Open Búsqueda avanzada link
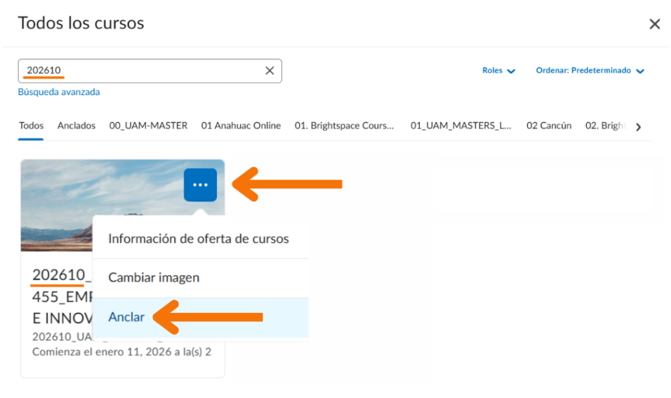Viewport: 671px width, 398px height. coord(59,92)
